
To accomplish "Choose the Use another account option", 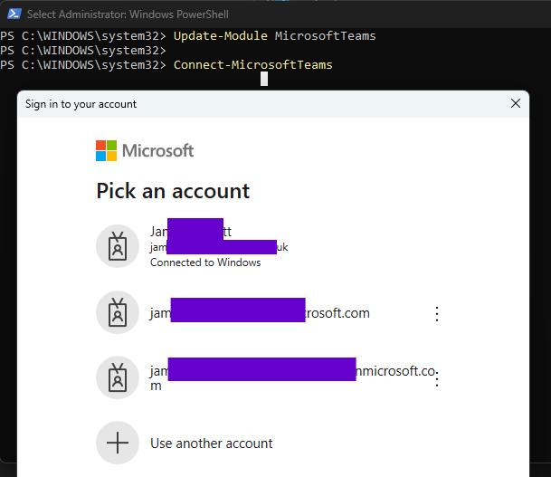I will 211,444.
